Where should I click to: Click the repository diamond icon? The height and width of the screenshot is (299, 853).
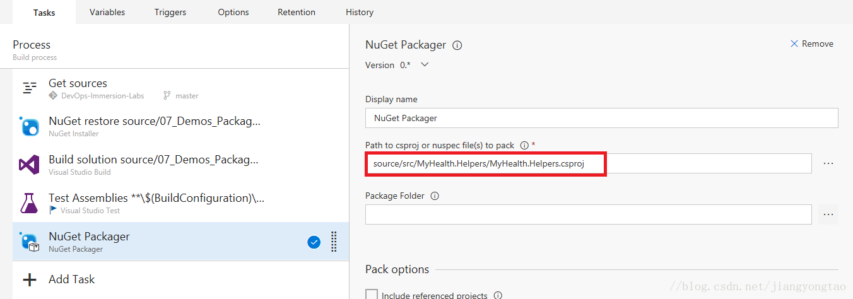[x=53, y=96]
